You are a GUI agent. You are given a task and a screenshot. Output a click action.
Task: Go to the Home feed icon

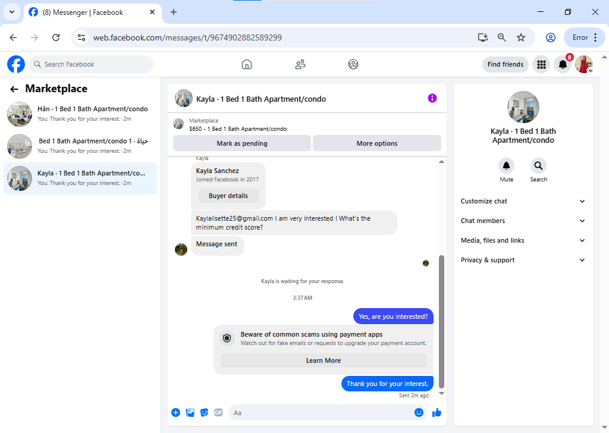point(247,64)
